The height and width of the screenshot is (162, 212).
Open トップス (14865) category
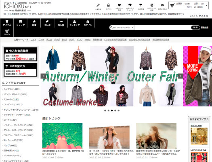point(12,89)
